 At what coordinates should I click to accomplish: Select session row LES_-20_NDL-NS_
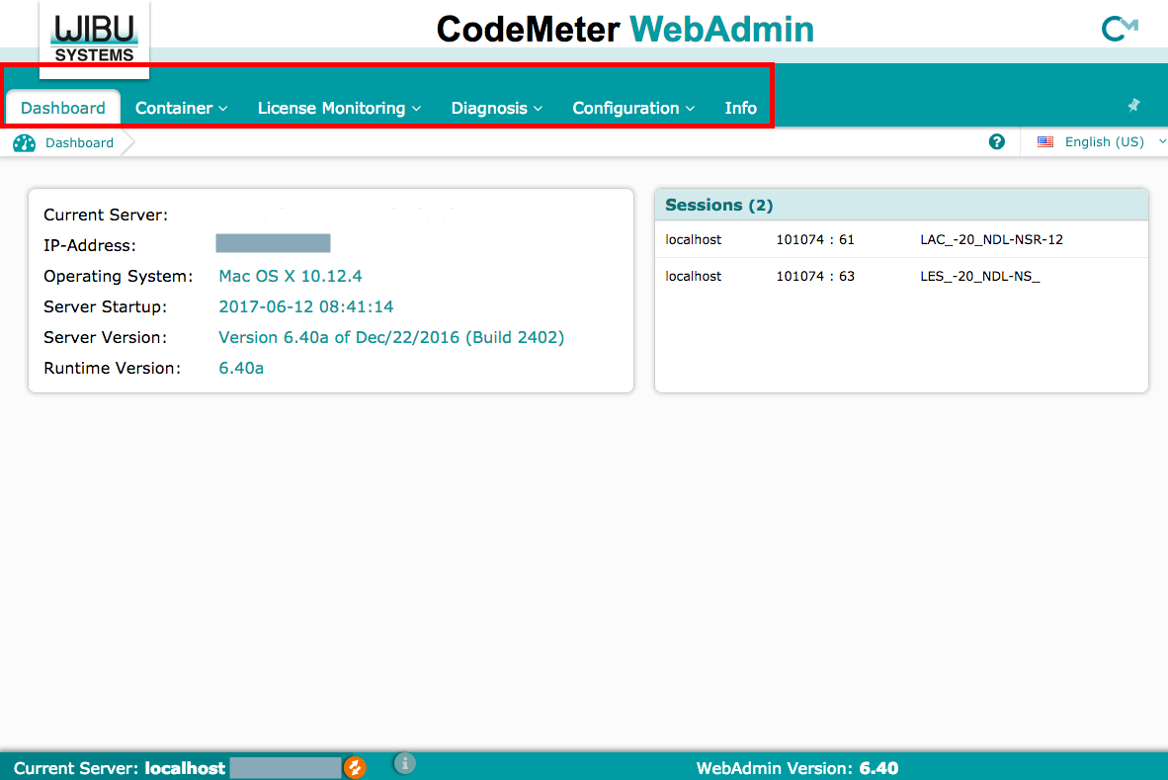click(901, 276)
